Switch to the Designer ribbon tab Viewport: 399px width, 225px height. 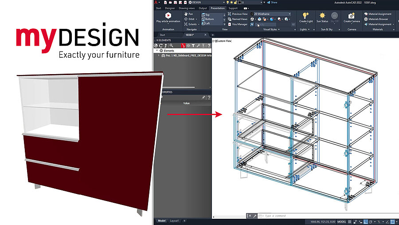click(170, 8)
